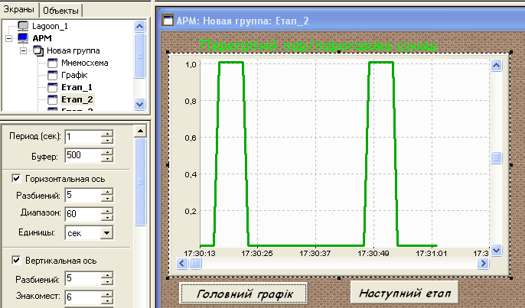Click window icon in Етап_2 title bar
This screenshot has width=525, height=308.
click(168, 20)
